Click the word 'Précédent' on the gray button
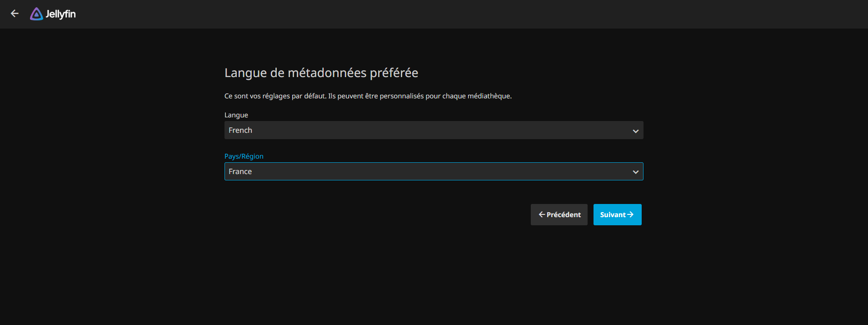Image resolution: width=868 pixels, height=325 pixels. [564, 214]
